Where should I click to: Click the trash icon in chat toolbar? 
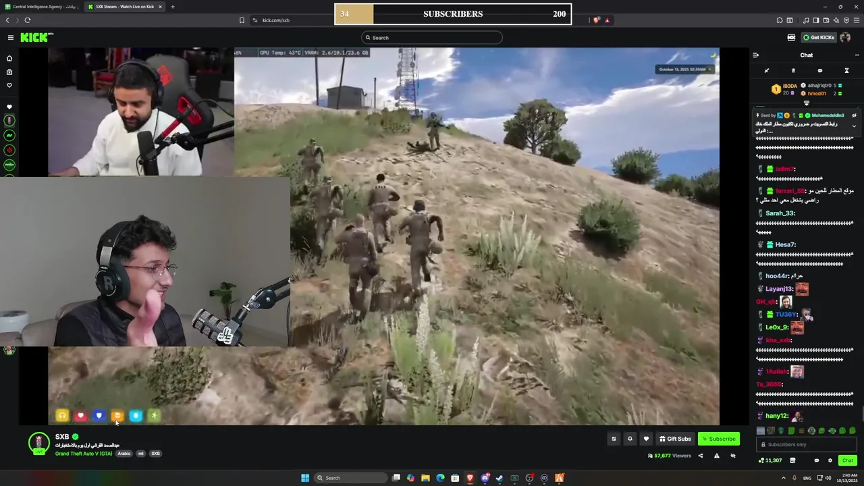[x=793, y=71]
